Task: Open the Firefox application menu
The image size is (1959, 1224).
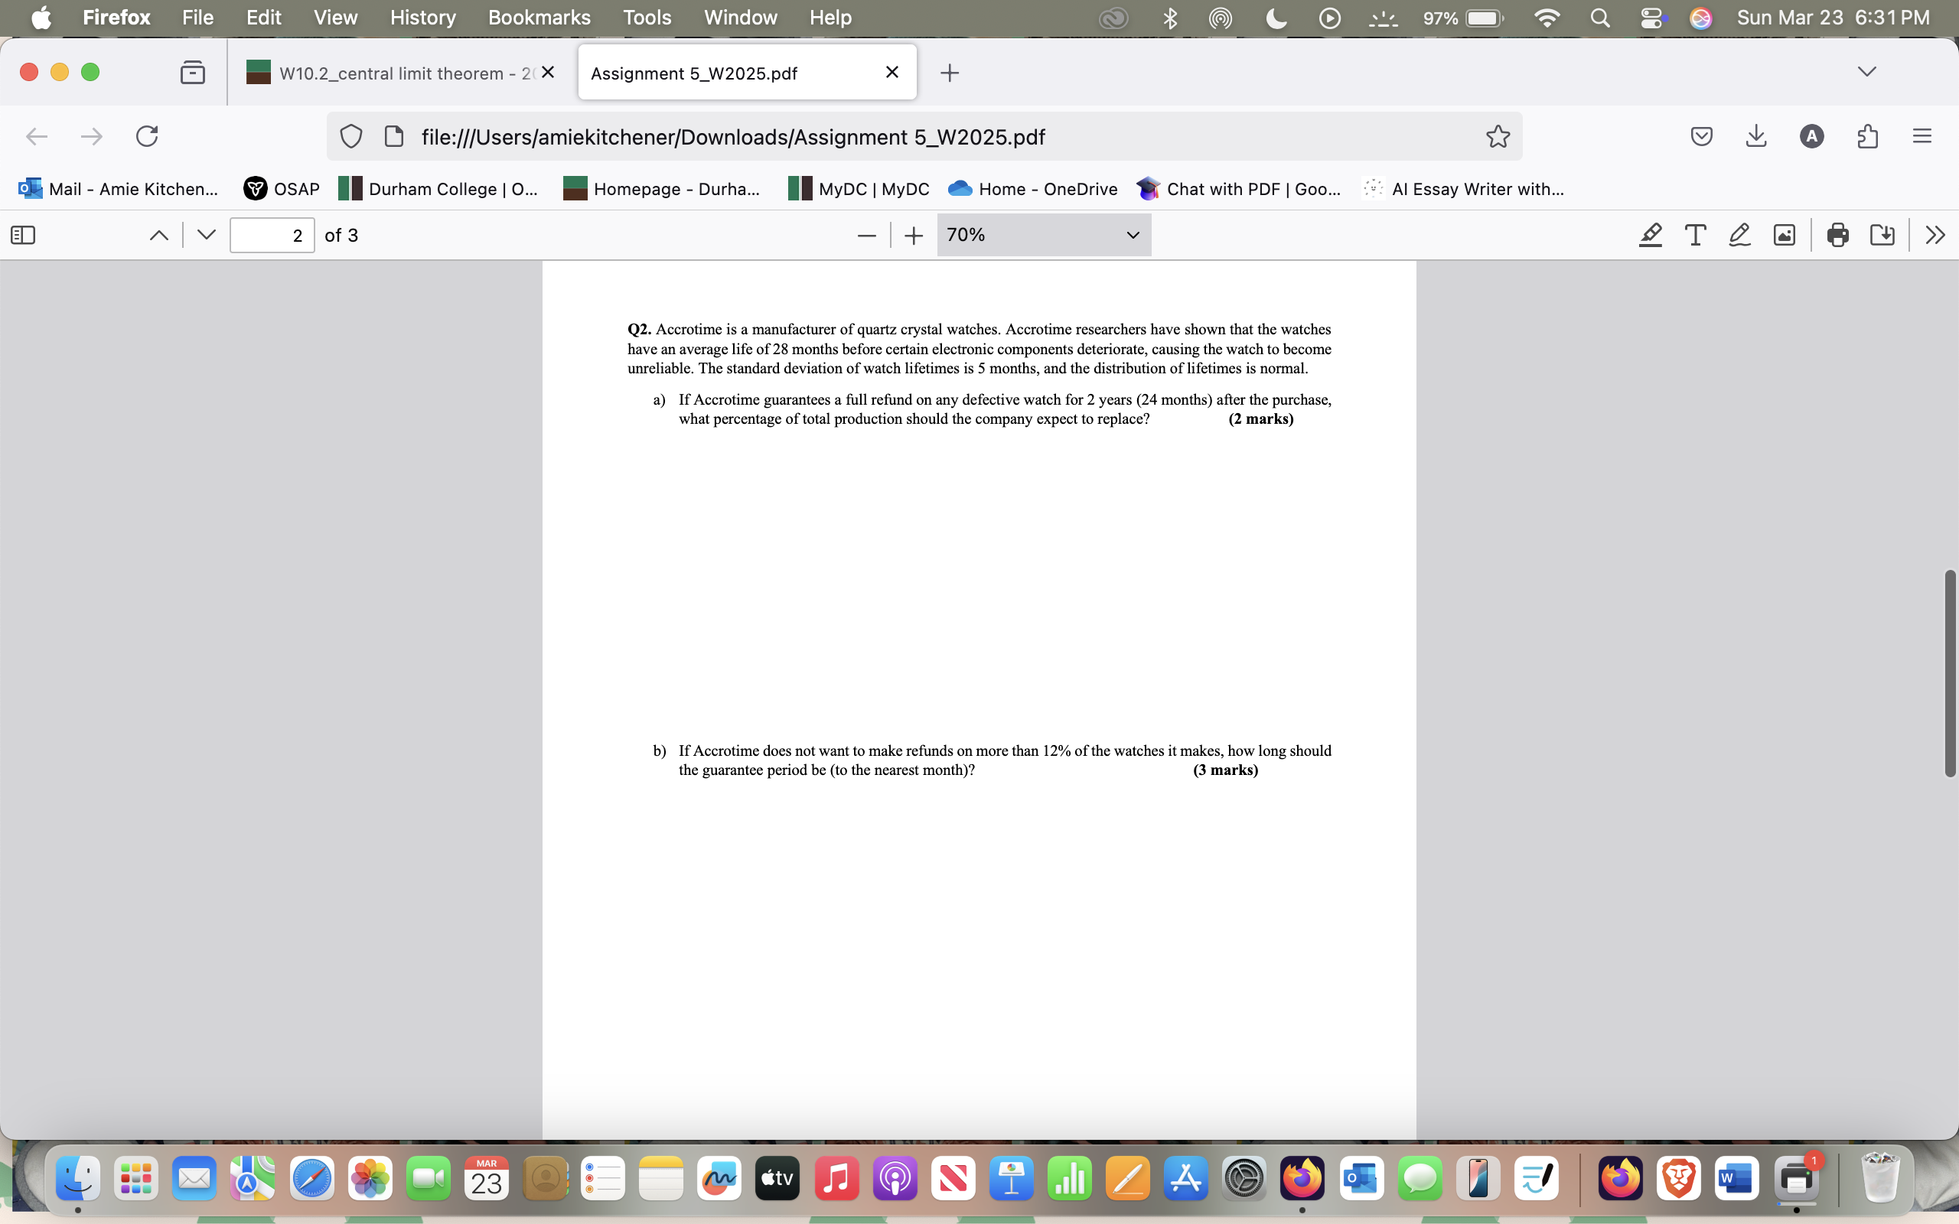Action: click(1923, 136)
